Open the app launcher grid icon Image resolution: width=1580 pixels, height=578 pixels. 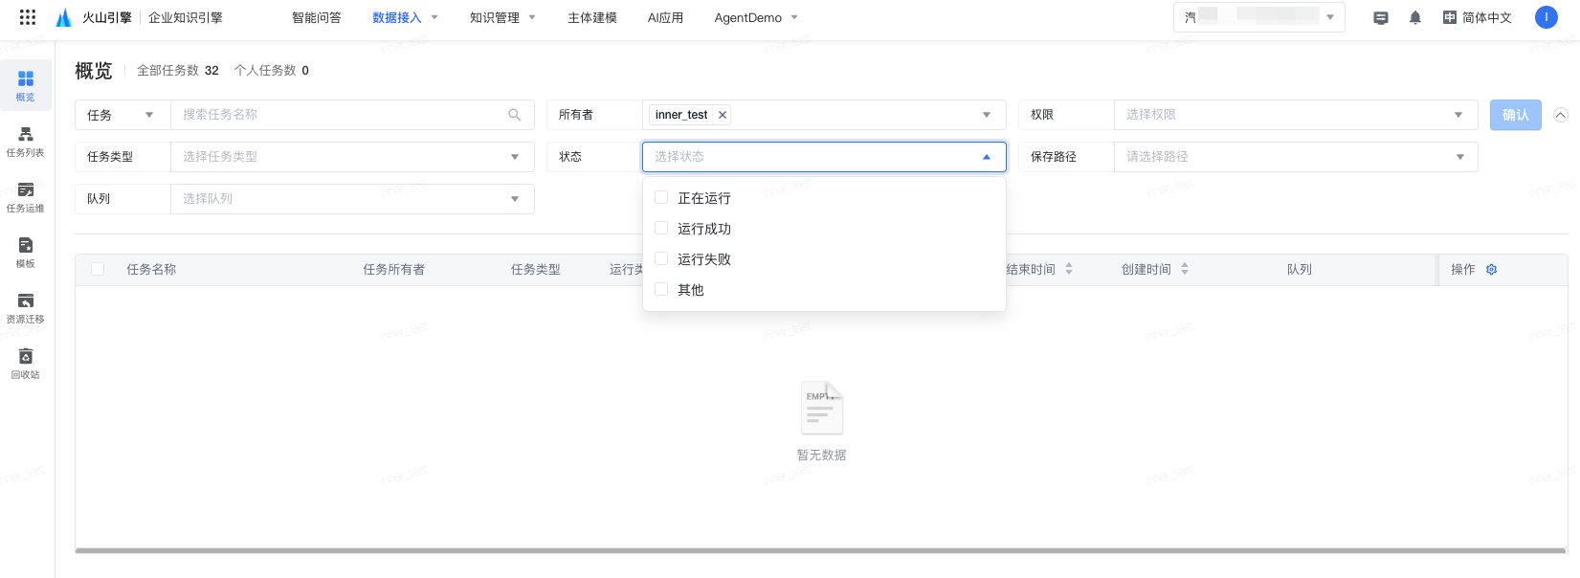click(x=28, y=17)
